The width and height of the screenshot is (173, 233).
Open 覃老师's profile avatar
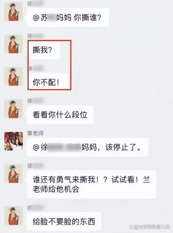(13, 141)
